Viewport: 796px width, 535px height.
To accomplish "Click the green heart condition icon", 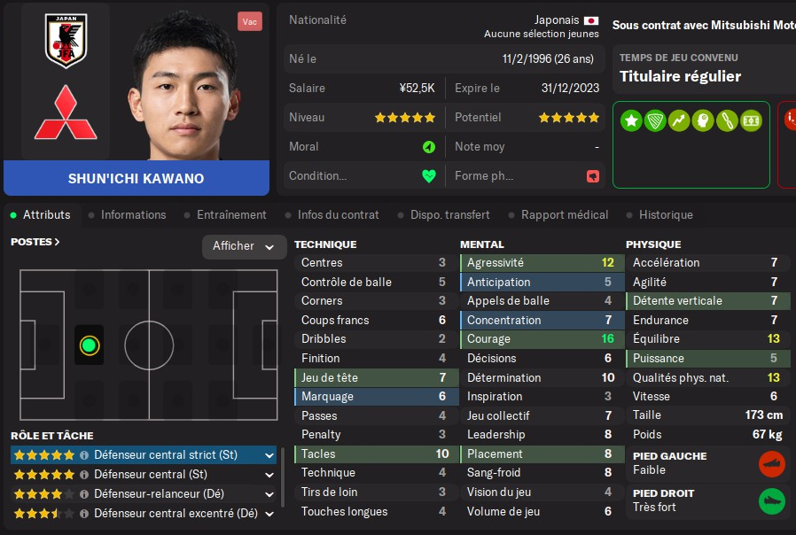I will tap(429, 176).
